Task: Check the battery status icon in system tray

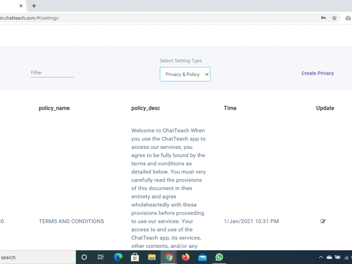Action: pos(338,257)
